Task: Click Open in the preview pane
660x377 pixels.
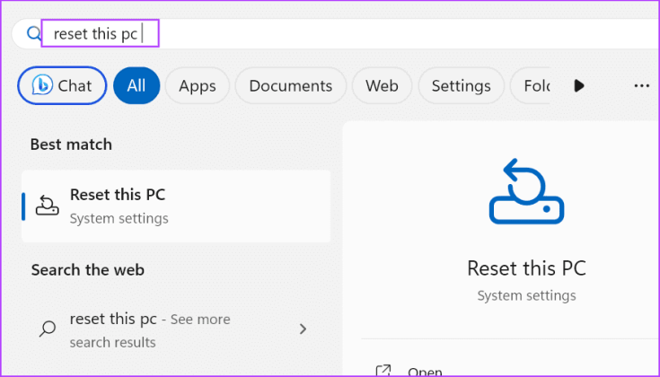Action: click(425, 371)
